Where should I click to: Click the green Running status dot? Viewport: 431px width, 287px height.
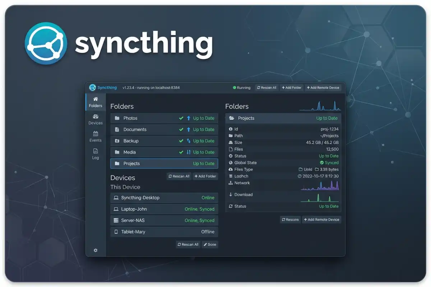[x=234, y=88]
